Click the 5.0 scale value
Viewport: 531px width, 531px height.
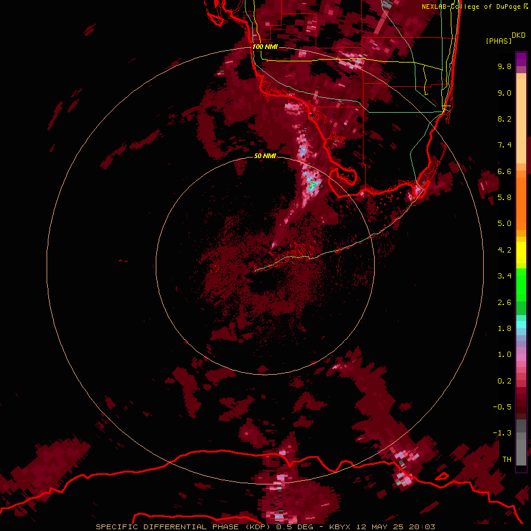(504, 224)
